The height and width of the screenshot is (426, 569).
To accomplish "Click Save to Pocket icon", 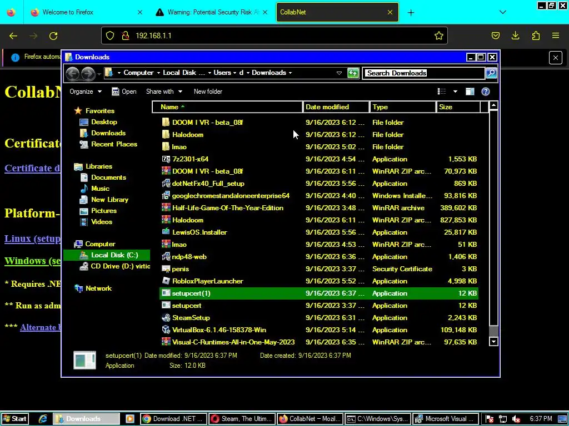I will 495,35.
